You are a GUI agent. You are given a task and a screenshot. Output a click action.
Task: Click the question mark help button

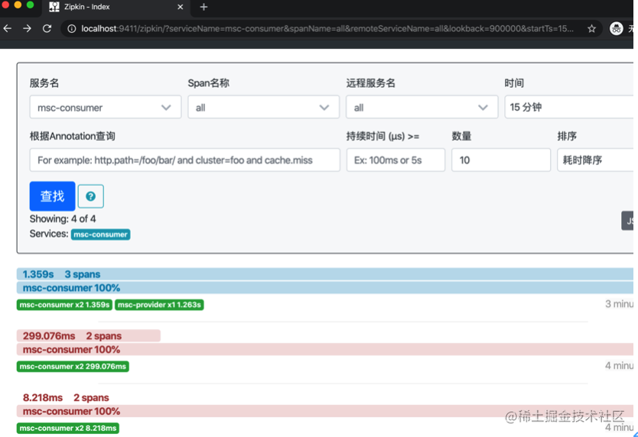click(91, 196)
